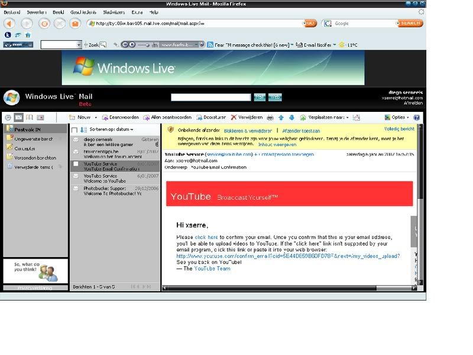Reload the page with the refresh icon
The height and width of the screenshot is (355, 473).
point(44,23)
